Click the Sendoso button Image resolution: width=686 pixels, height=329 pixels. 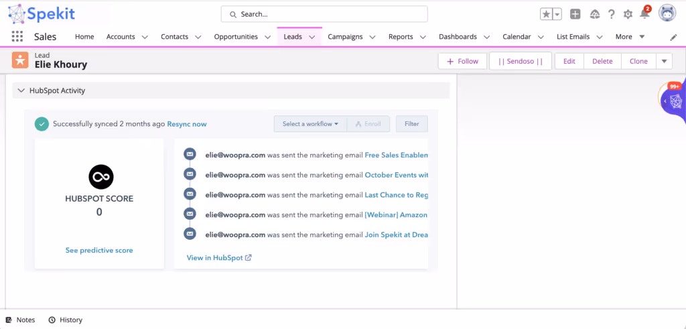(x=521, y=61)
